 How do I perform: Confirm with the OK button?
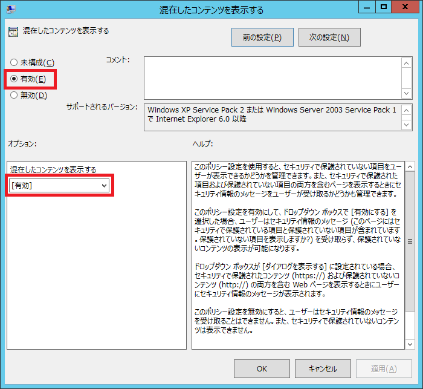pos(262,369)
